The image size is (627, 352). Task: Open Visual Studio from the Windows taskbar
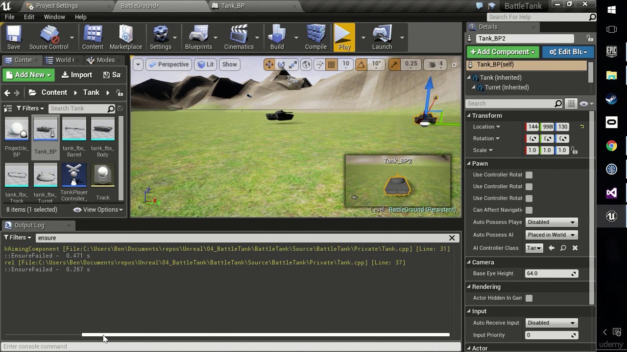[611, 193]
